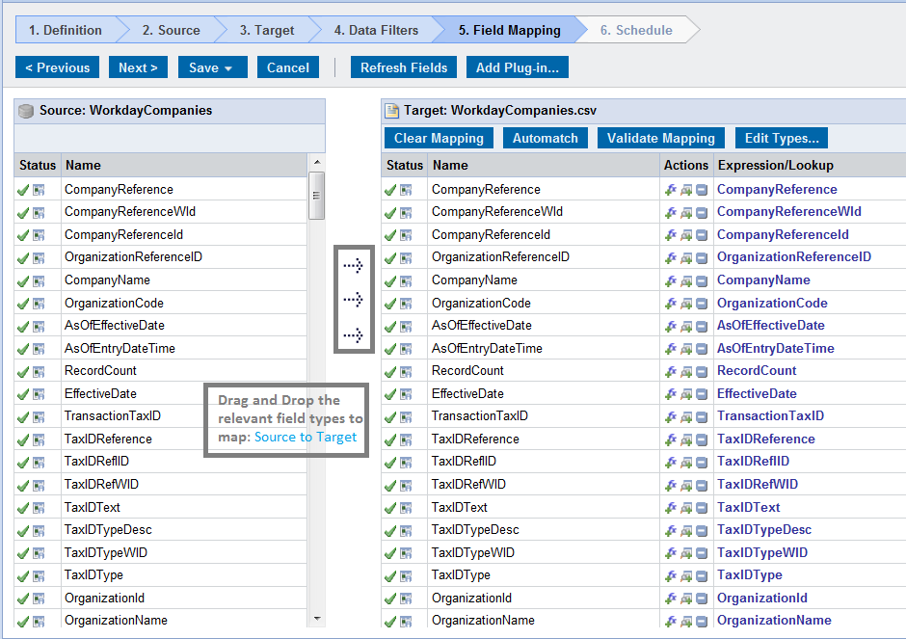Go to step 4. Data Filters

click(x=376, y=30)
